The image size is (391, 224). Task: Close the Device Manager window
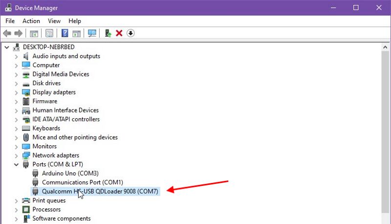coord(379,8)
